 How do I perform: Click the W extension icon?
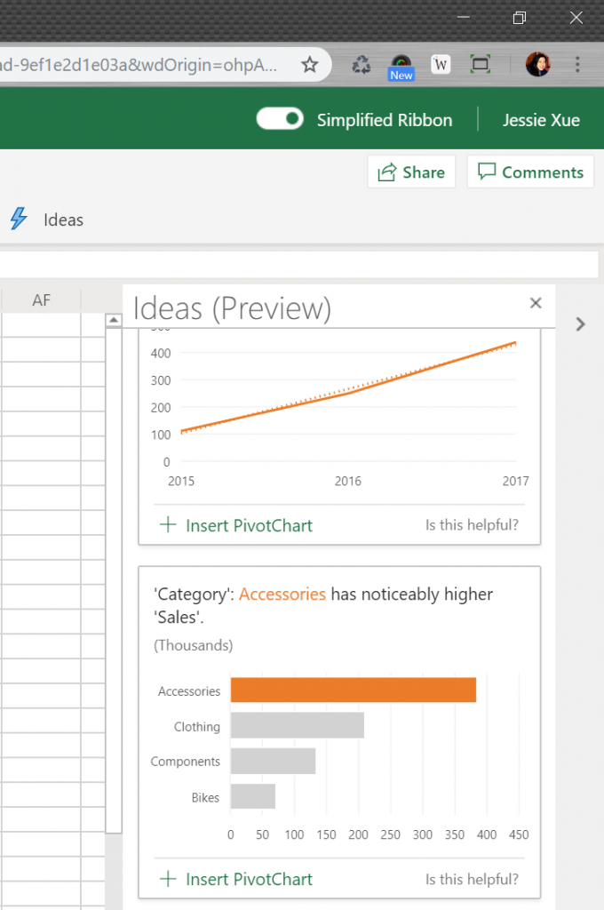pyautogui.click(x=441, y=64)
